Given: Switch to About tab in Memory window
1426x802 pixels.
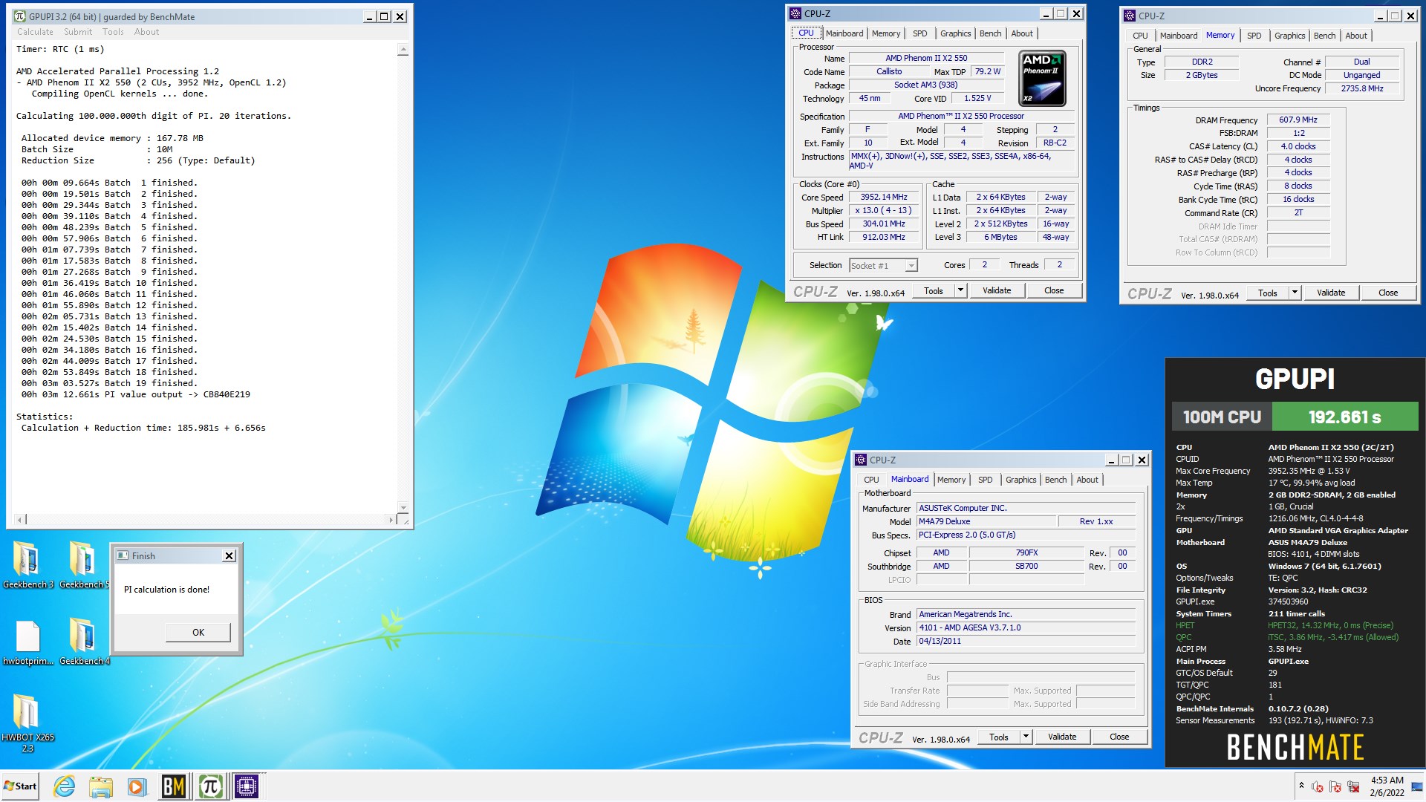Looking at the screenshot, I should coord(1355,36).
